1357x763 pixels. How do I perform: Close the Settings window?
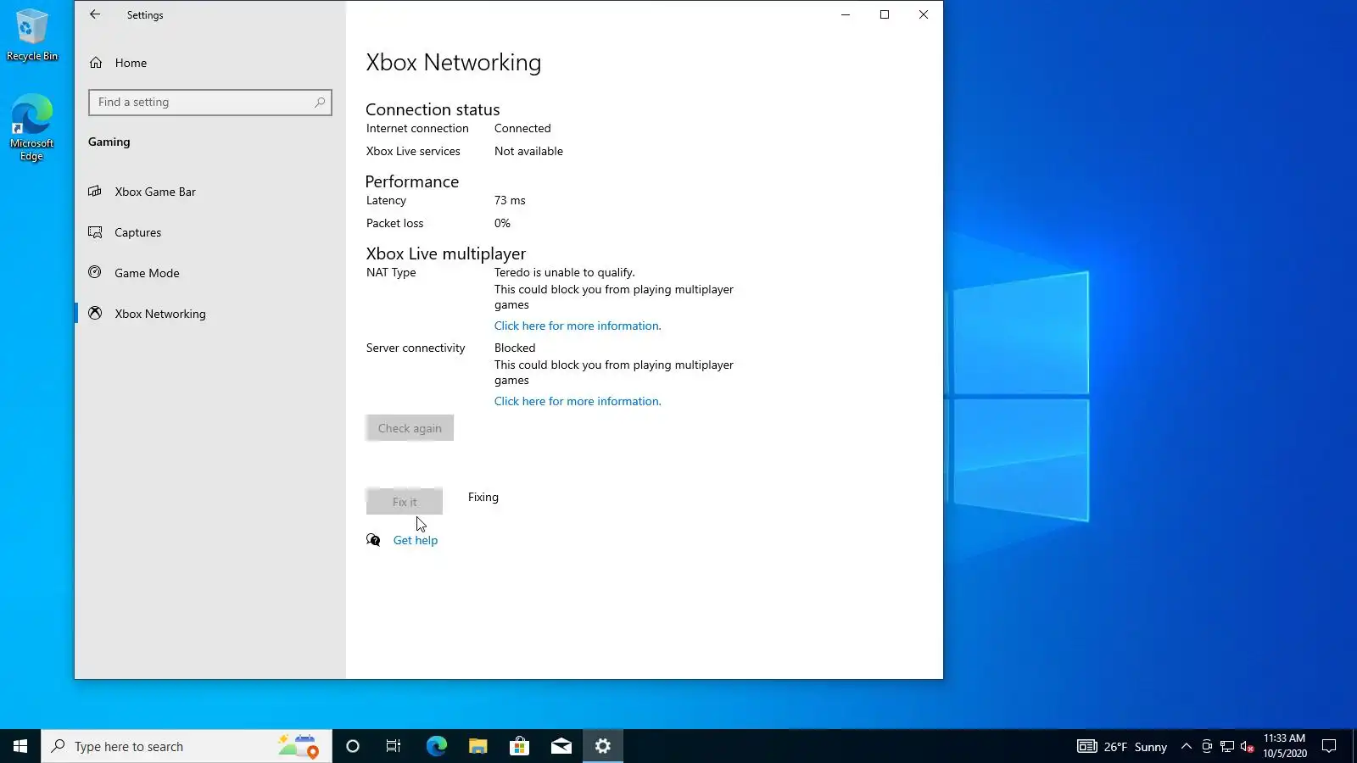tap(924, 14)
